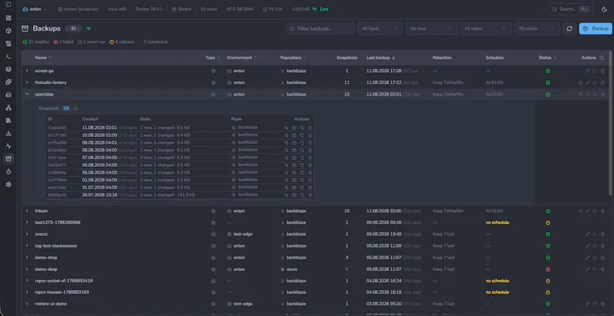Delete the log-test-stackssssss backup

click(602, 246)
